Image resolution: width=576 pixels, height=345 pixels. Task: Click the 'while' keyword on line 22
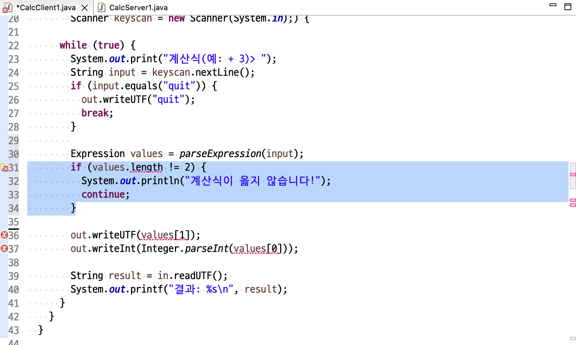[73, 45]
